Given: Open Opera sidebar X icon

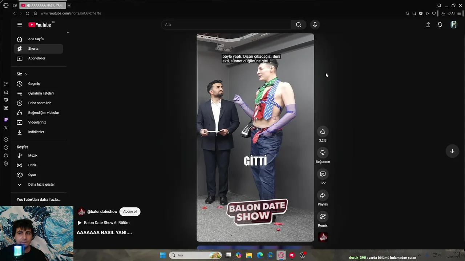Looking at the screenshot, I should 6,128.
